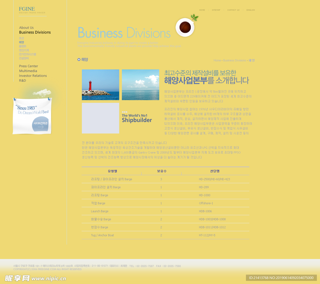Click the Offshore-1 cell
Image resolution: width=320 pixels, height=284 pixels.
click(206, 203)
